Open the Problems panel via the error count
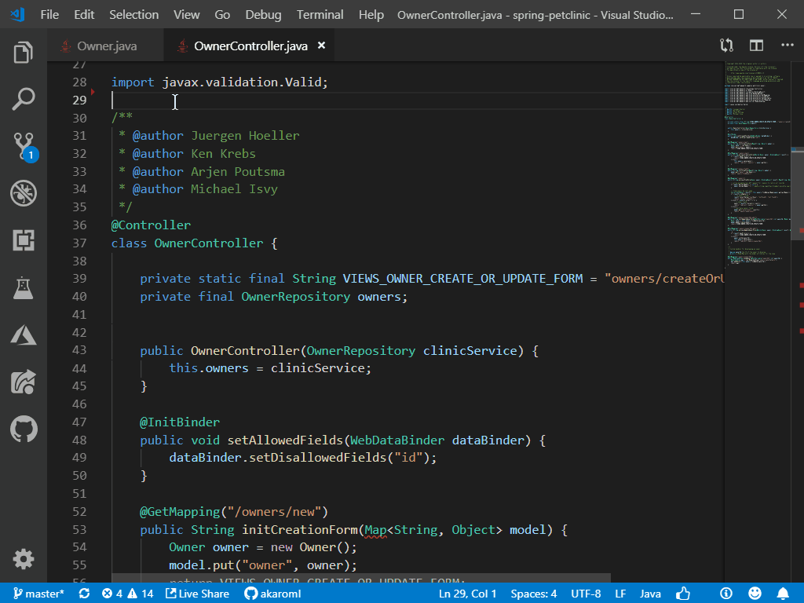Image resolution: width=804 pixels, height=603 pixels. tap(124, 593)
